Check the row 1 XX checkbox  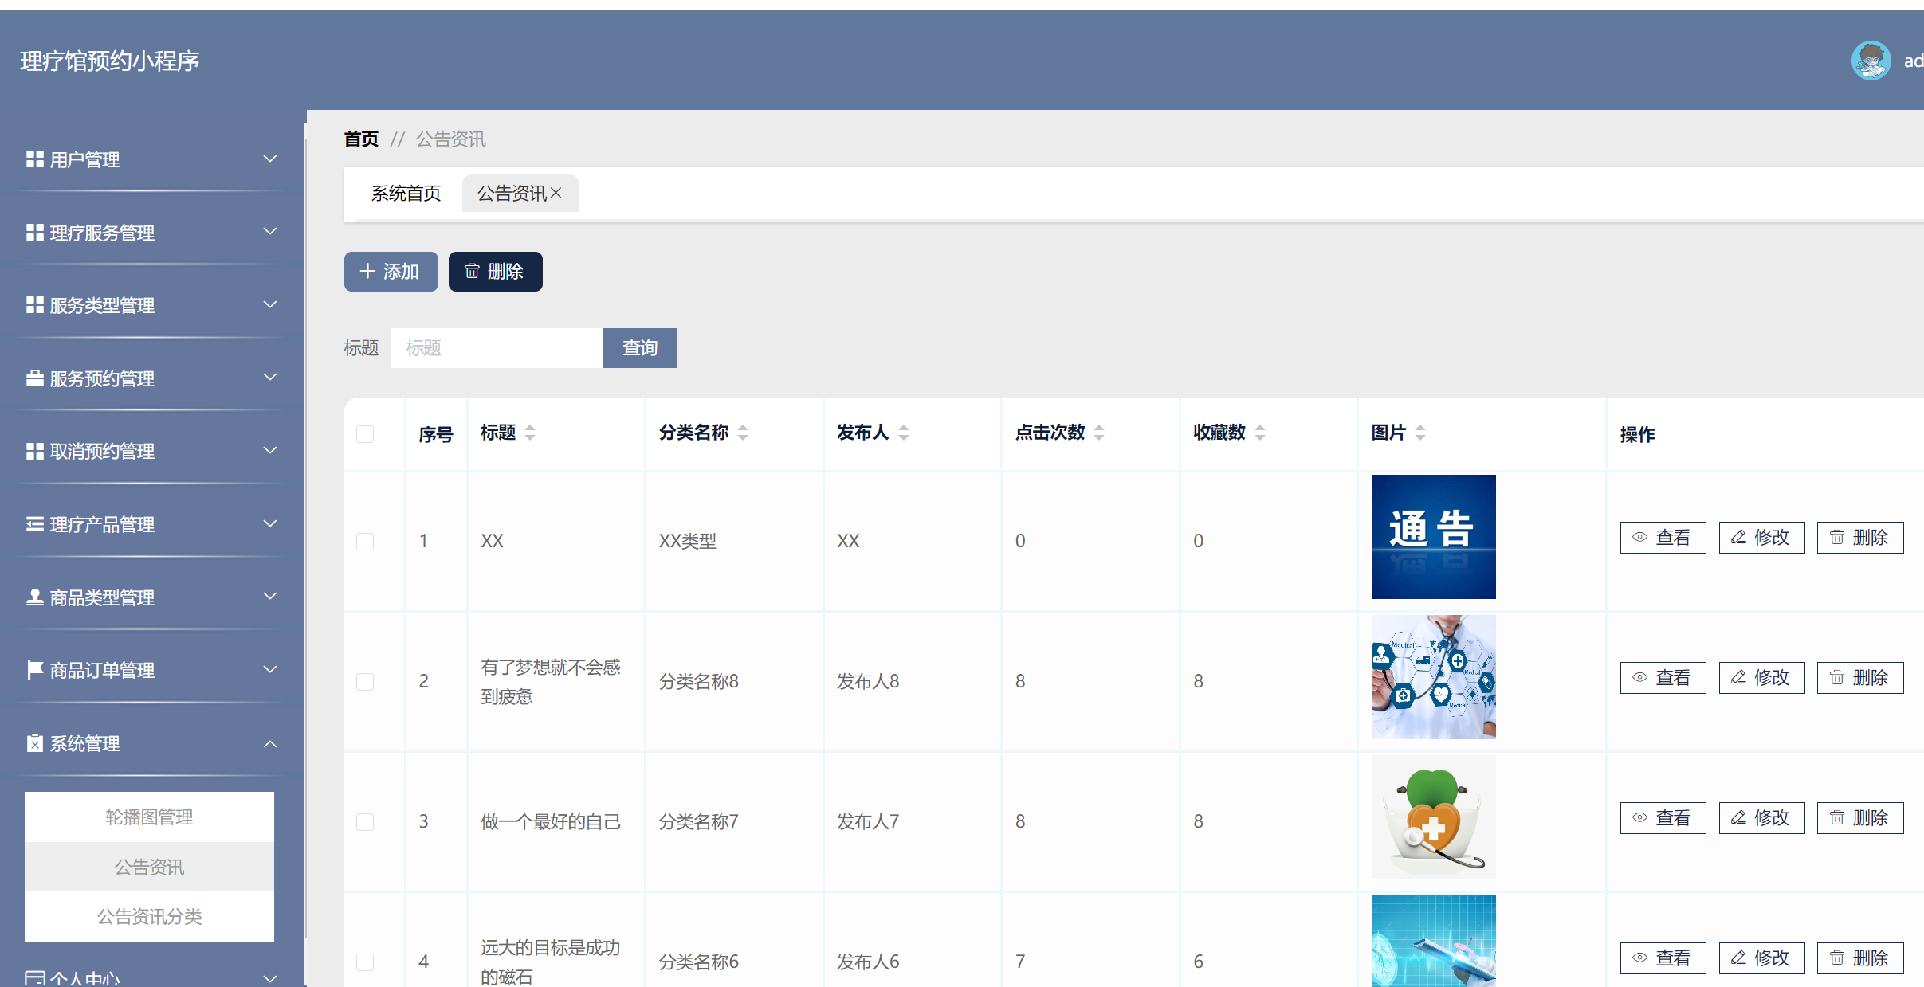coord(365,542)
